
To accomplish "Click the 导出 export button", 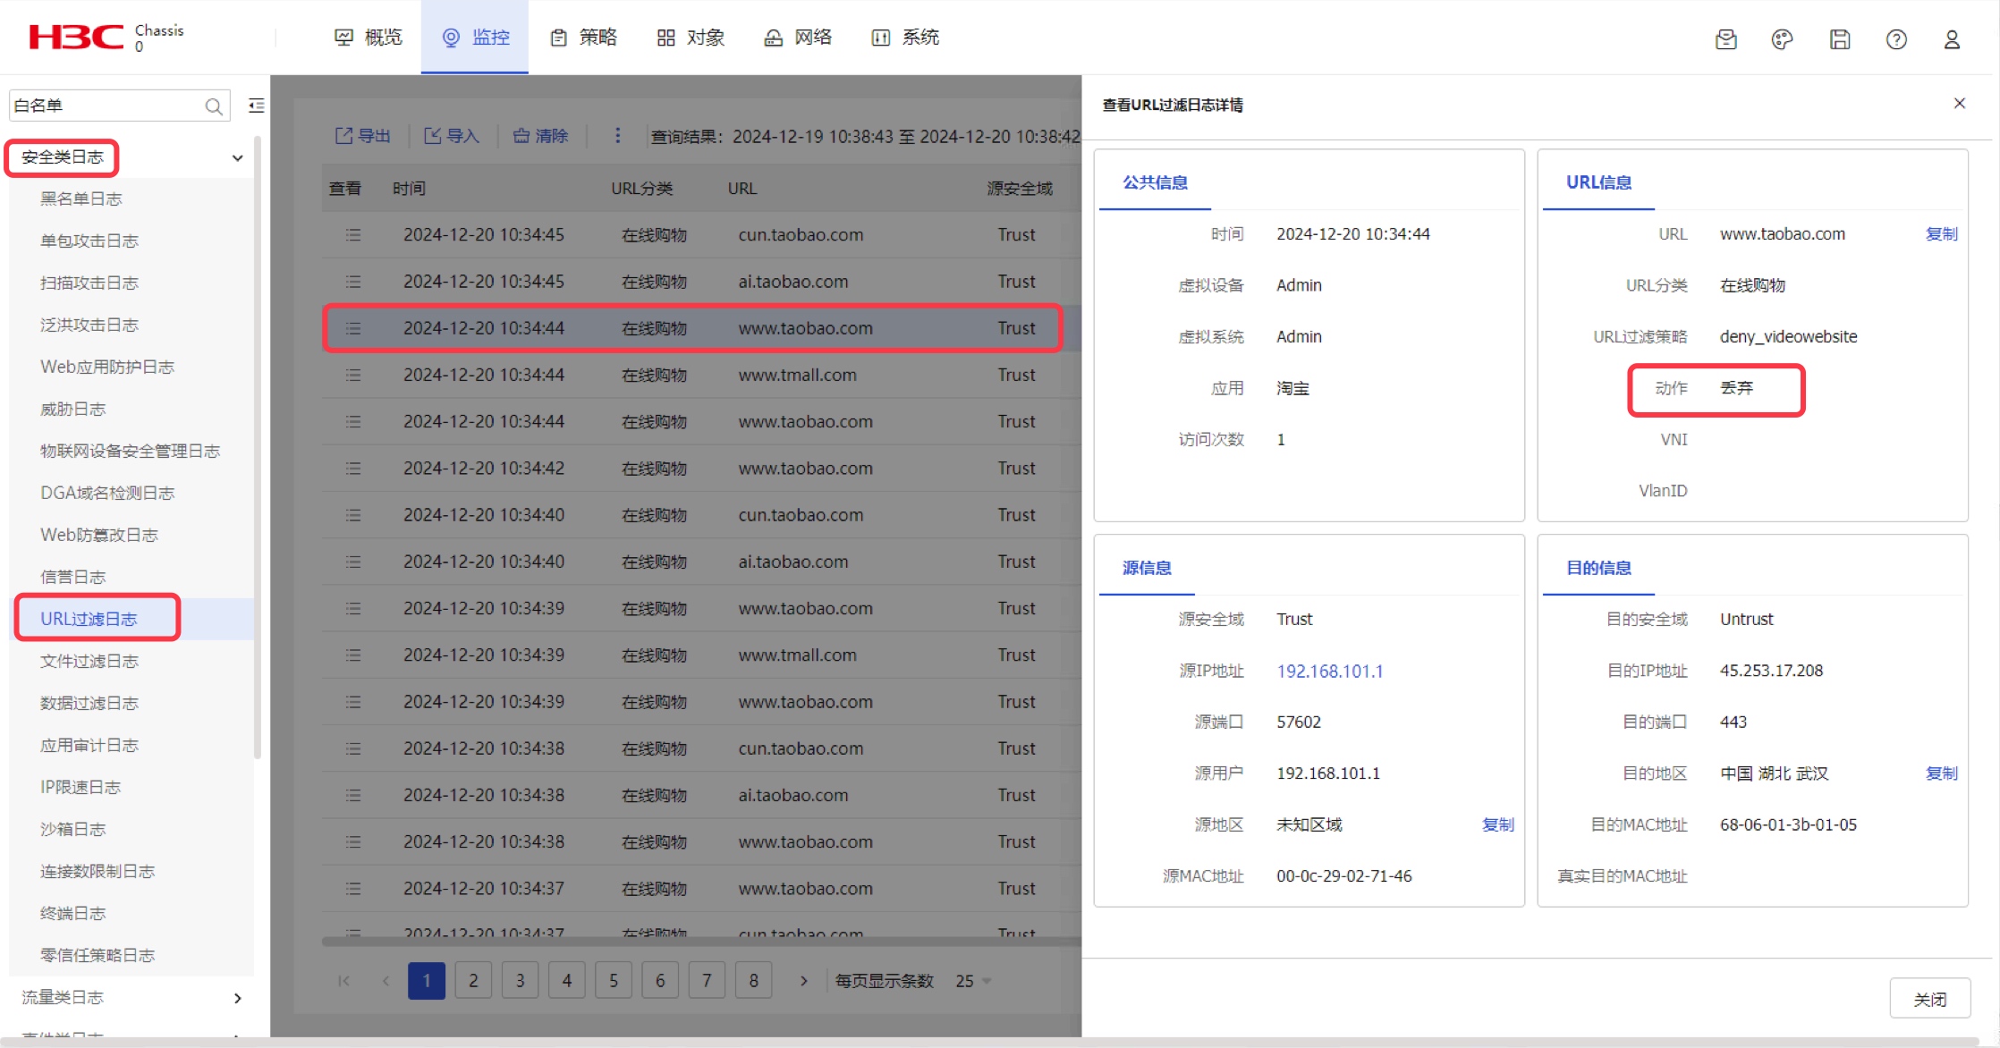I will 363,136.
